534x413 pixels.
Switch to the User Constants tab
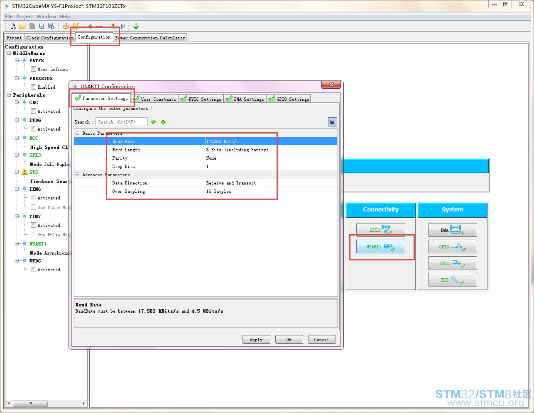tap(155, 99)
